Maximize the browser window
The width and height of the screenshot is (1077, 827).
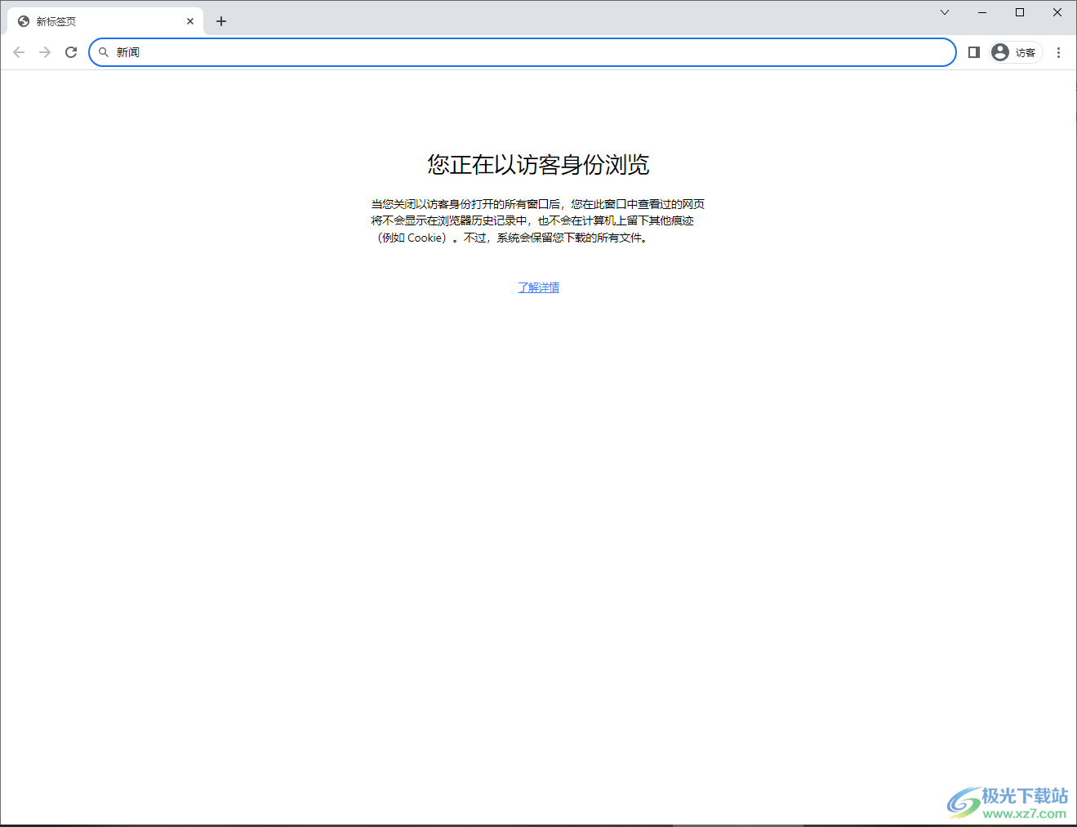(1020, 12)
